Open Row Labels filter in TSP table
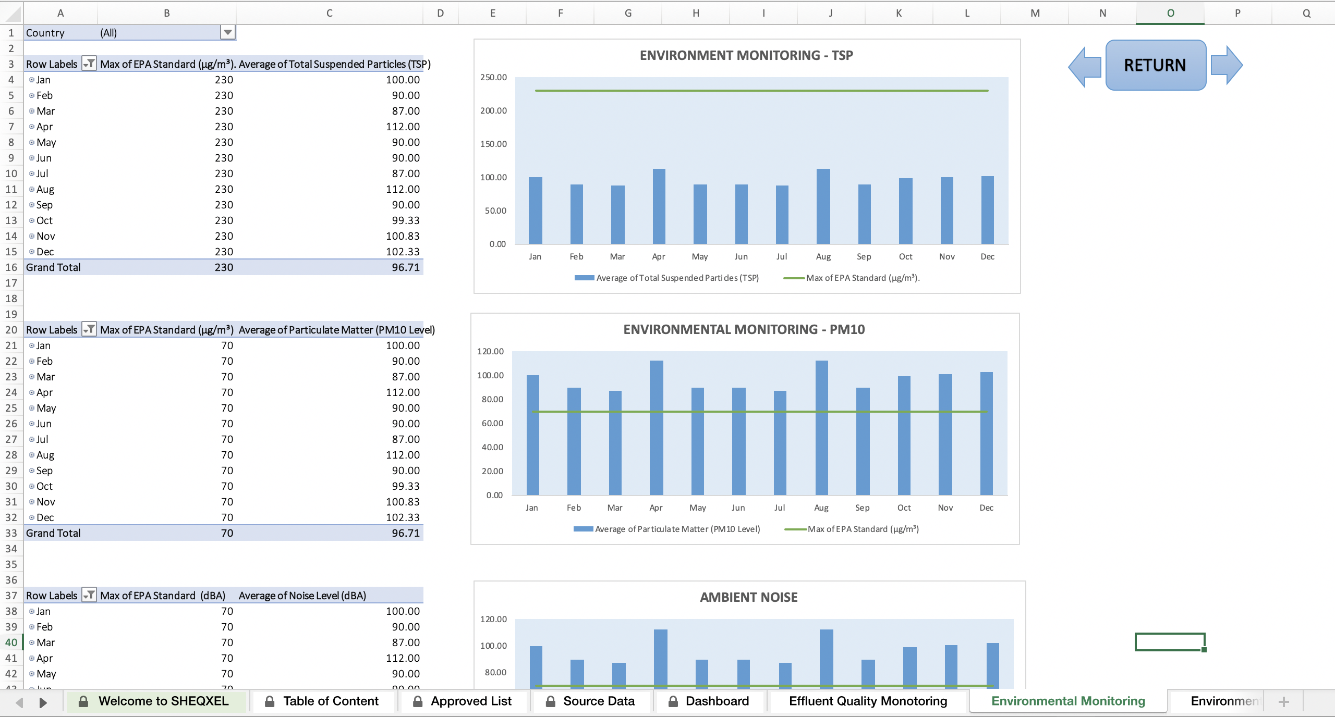The height and width of the screenshot is (717, 1335). point(89,64)
